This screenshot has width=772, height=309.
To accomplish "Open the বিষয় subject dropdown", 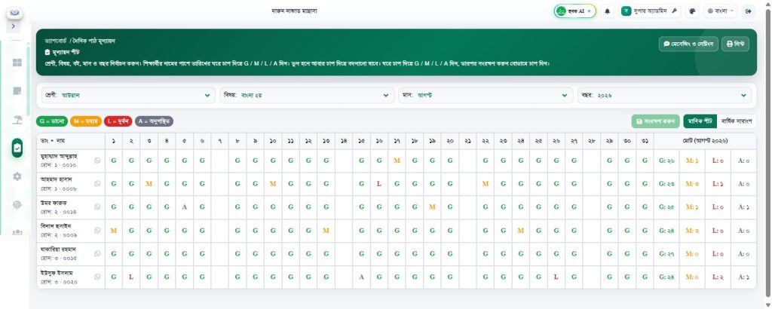I will point(308,95).
